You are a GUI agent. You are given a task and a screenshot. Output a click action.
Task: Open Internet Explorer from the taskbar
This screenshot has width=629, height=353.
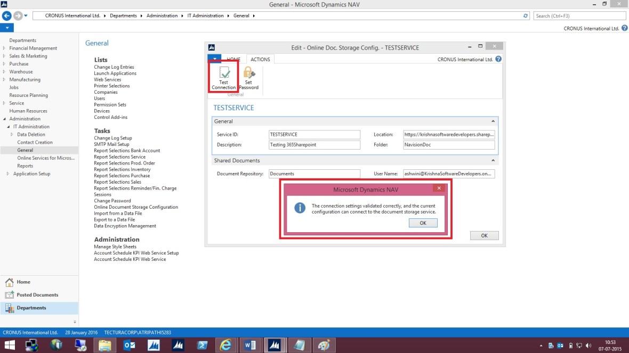[225, 344]
